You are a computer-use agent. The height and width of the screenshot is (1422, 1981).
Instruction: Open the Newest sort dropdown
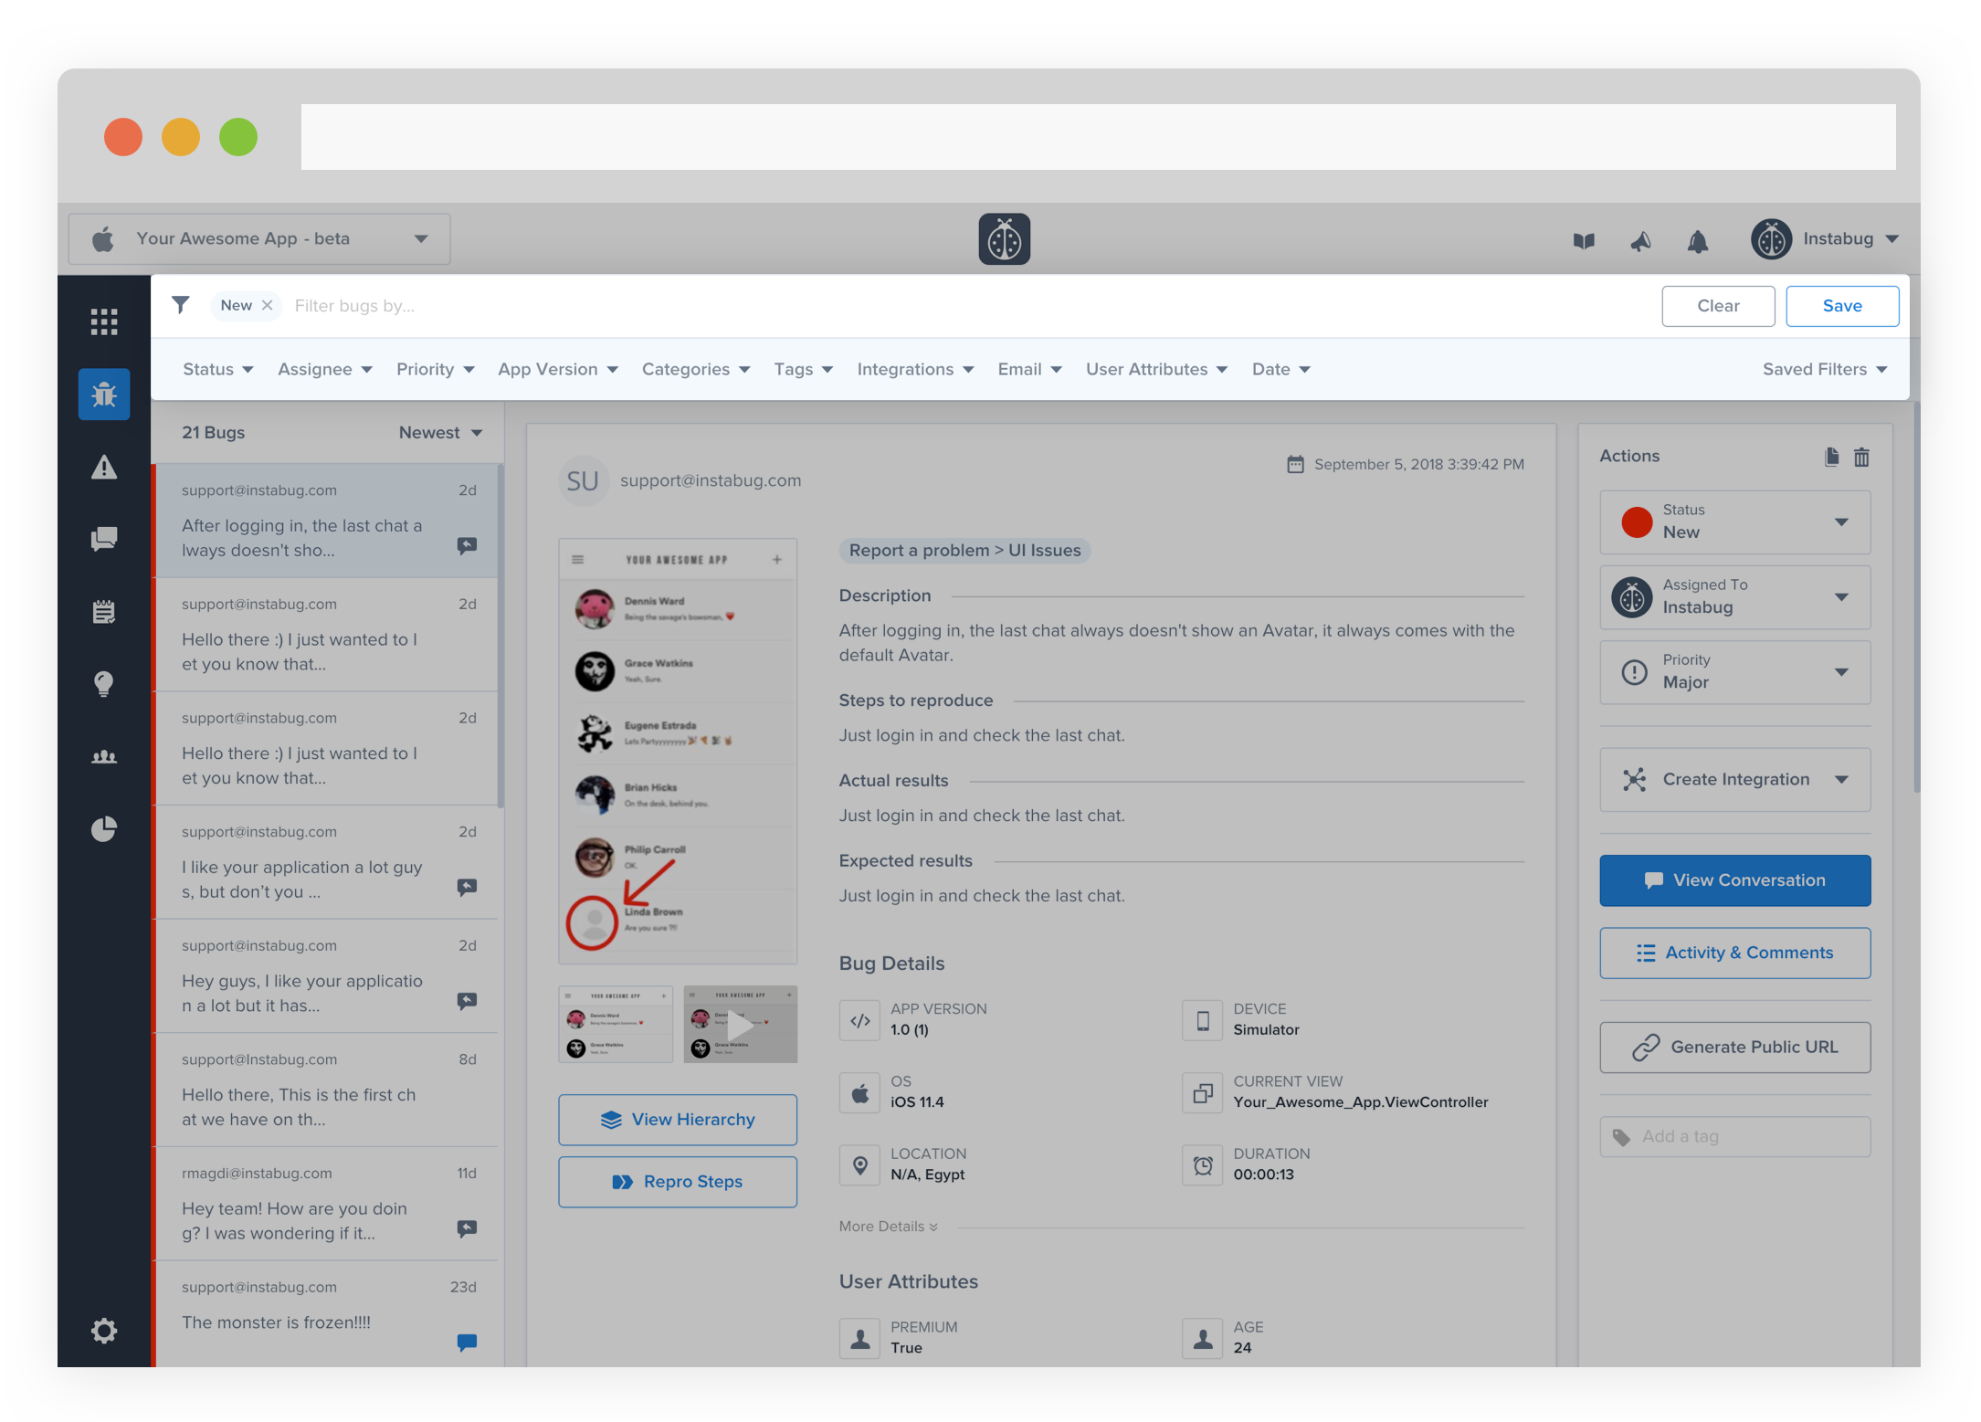point(440,433)
